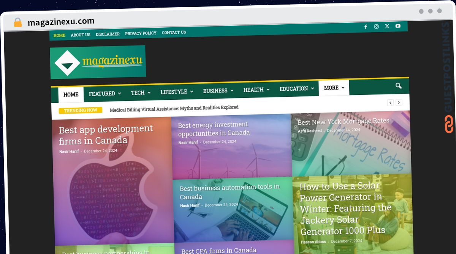Show next trending headline arrow

pyautogui.click(x=399, y=102)
